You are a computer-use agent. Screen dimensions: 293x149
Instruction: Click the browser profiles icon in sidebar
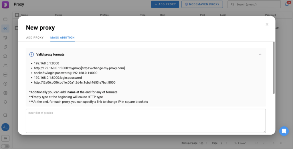click(x=5, y=19)
